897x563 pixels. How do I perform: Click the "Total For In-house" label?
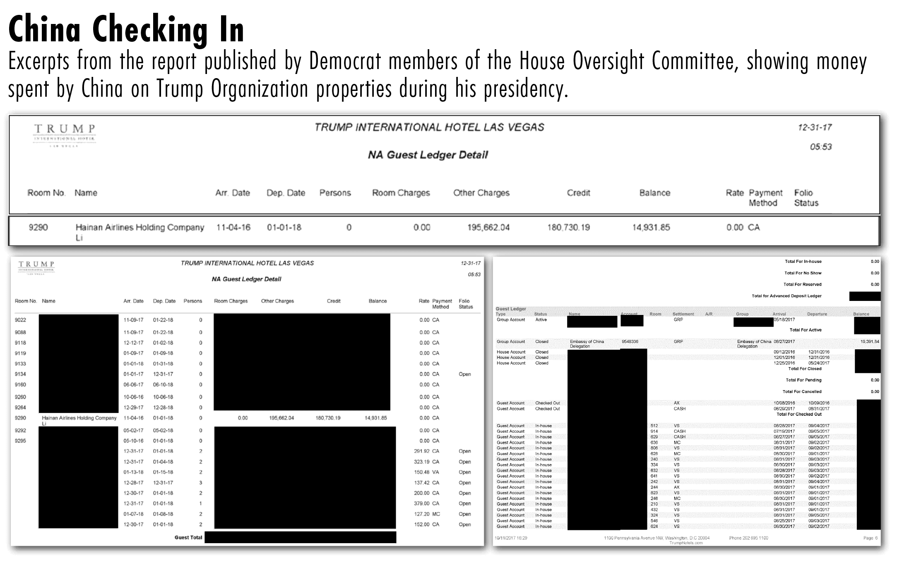[803, 262]
